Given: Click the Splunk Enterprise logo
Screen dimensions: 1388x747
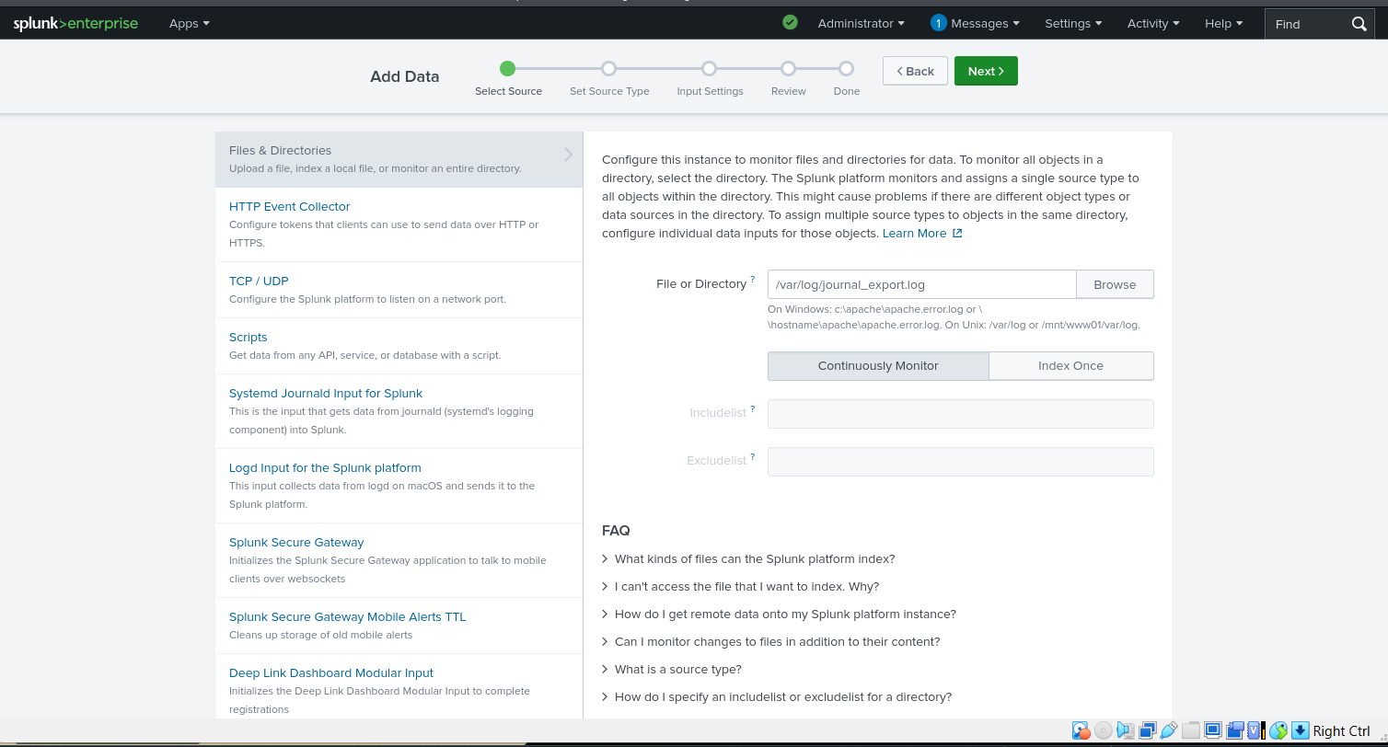Looking at the screenshot, I should point(75,23).
